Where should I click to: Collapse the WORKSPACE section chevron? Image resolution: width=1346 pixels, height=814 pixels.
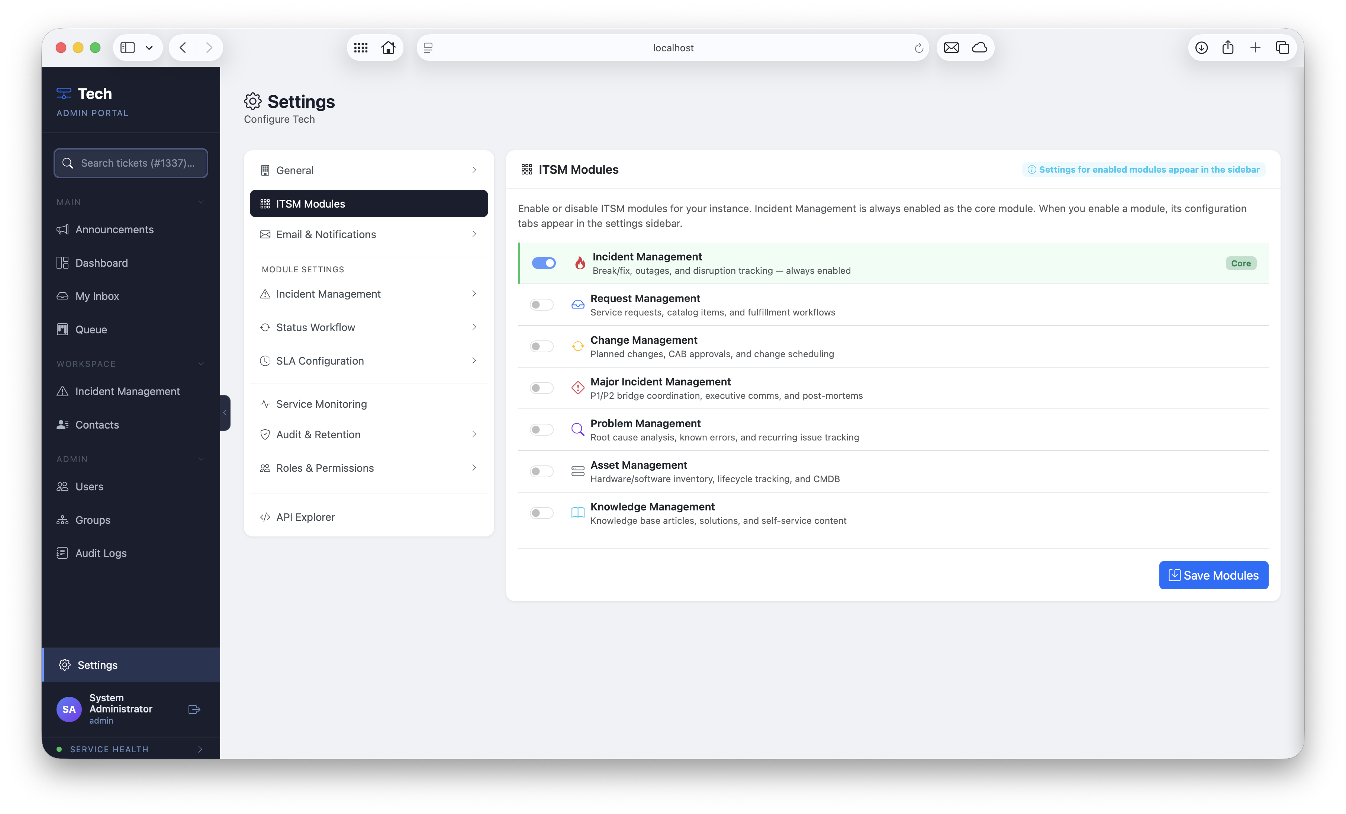coord(201,364)
